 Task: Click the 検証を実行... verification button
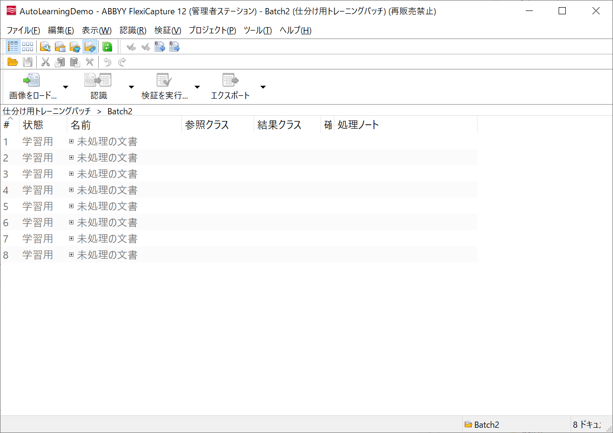(165, 86)
